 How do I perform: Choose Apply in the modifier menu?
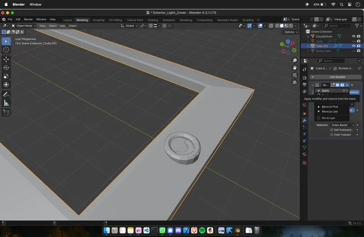point(325,91)
